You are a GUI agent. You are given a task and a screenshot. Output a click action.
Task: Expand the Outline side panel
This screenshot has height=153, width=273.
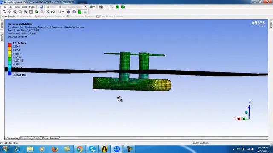pyautogui.click(x=2, y=24)
